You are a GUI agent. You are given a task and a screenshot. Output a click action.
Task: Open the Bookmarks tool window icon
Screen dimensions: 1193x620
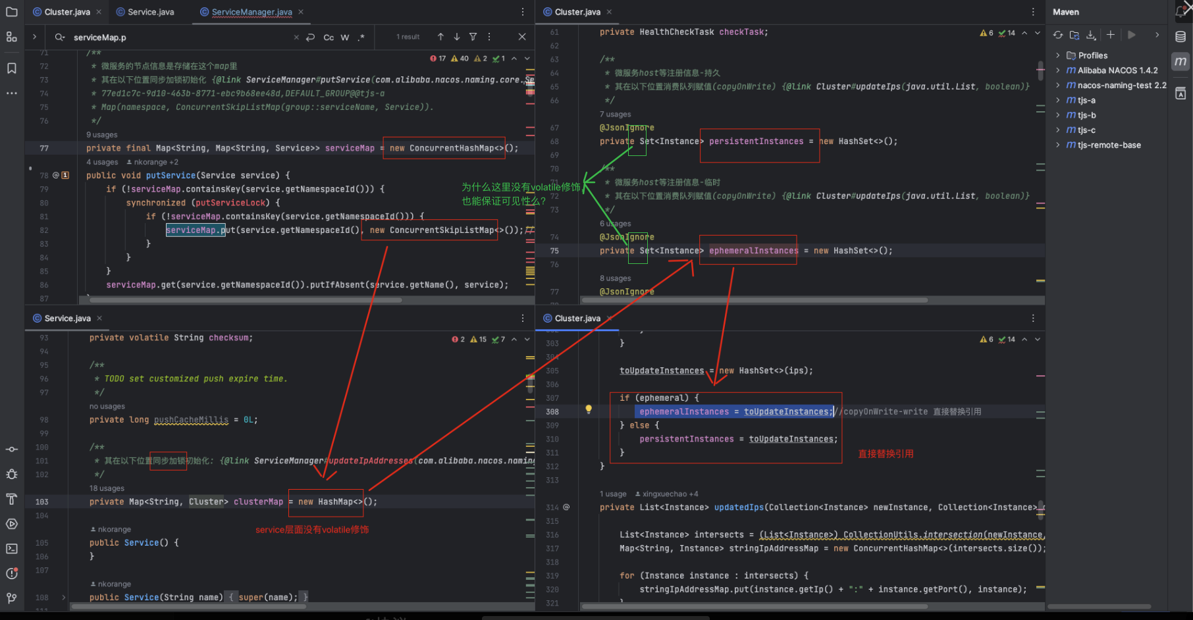pos(11,68)
